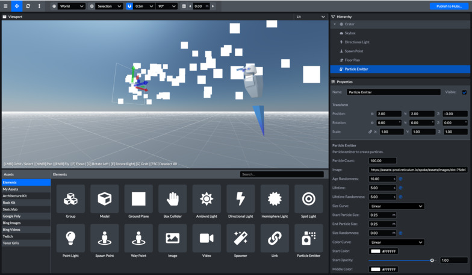472x275 pixels.
Task: Add a Spawner element from assets
Action: coord(240,239)
